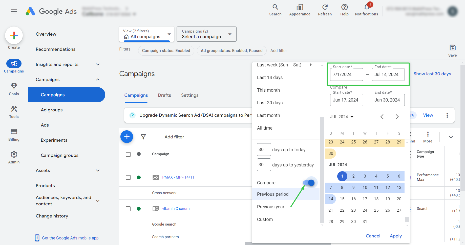Click days up to today number field
This screenshot has height=245, width=465.
click(264, 150)
